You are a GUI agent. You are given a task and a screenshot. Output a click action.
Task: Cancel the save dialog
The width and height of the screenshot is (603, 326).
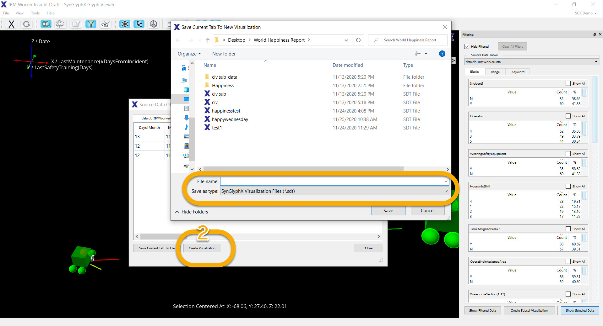tap(427, 211)
